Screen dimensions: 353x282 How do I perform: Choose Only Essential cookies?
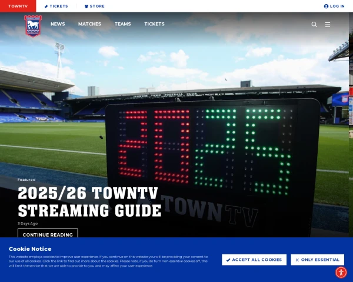(318, 260)
